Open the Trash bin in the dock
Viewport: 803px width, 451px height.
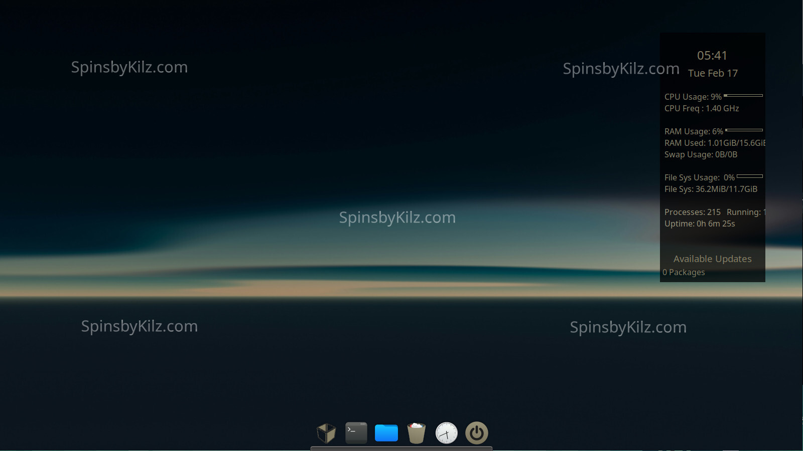[416, 433]
